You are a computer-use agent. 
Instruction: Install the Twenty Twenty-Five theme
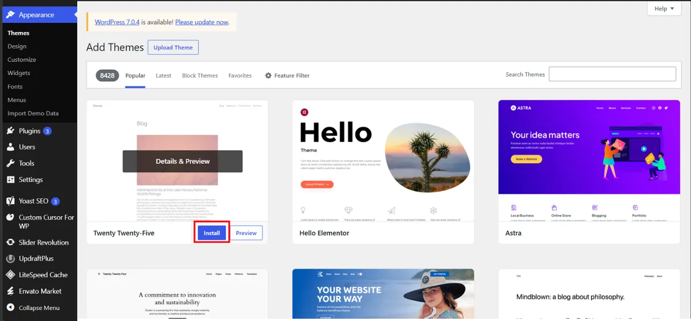point(212,233)
